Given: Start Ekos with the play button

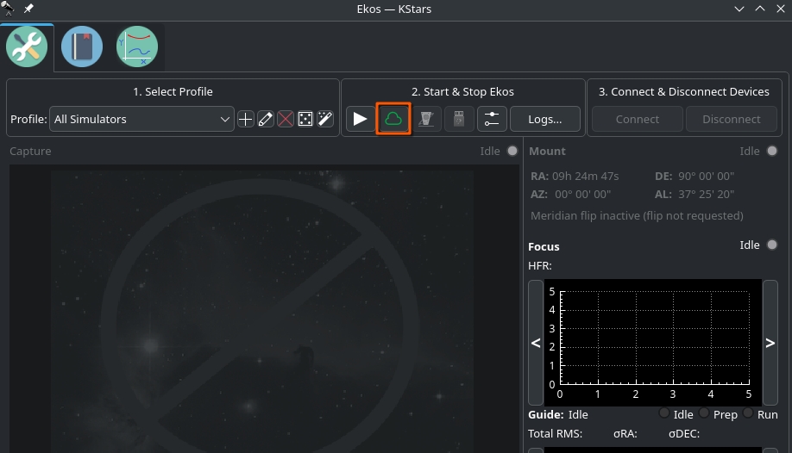Looking at the screenshot, I should (x=360, y=119).
